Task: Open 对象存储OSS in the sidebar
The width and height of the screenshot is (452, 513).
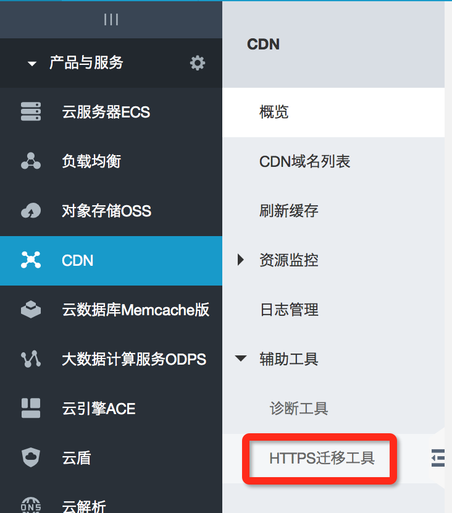Action: click(107, 211)
